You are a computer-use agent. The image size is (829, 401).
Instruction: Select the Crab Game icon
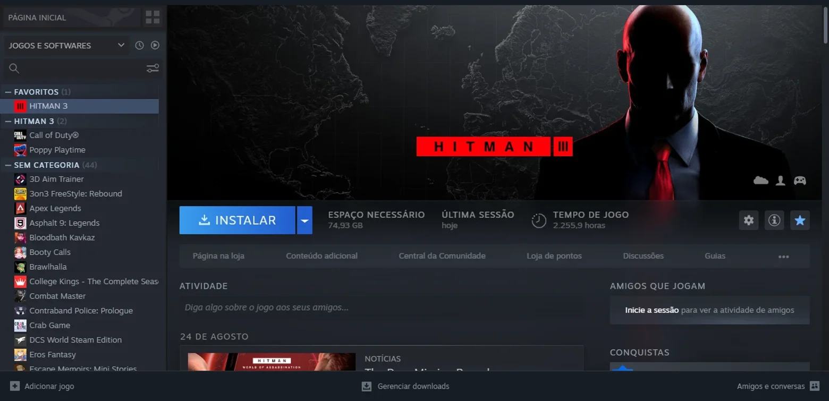[20, 325]
